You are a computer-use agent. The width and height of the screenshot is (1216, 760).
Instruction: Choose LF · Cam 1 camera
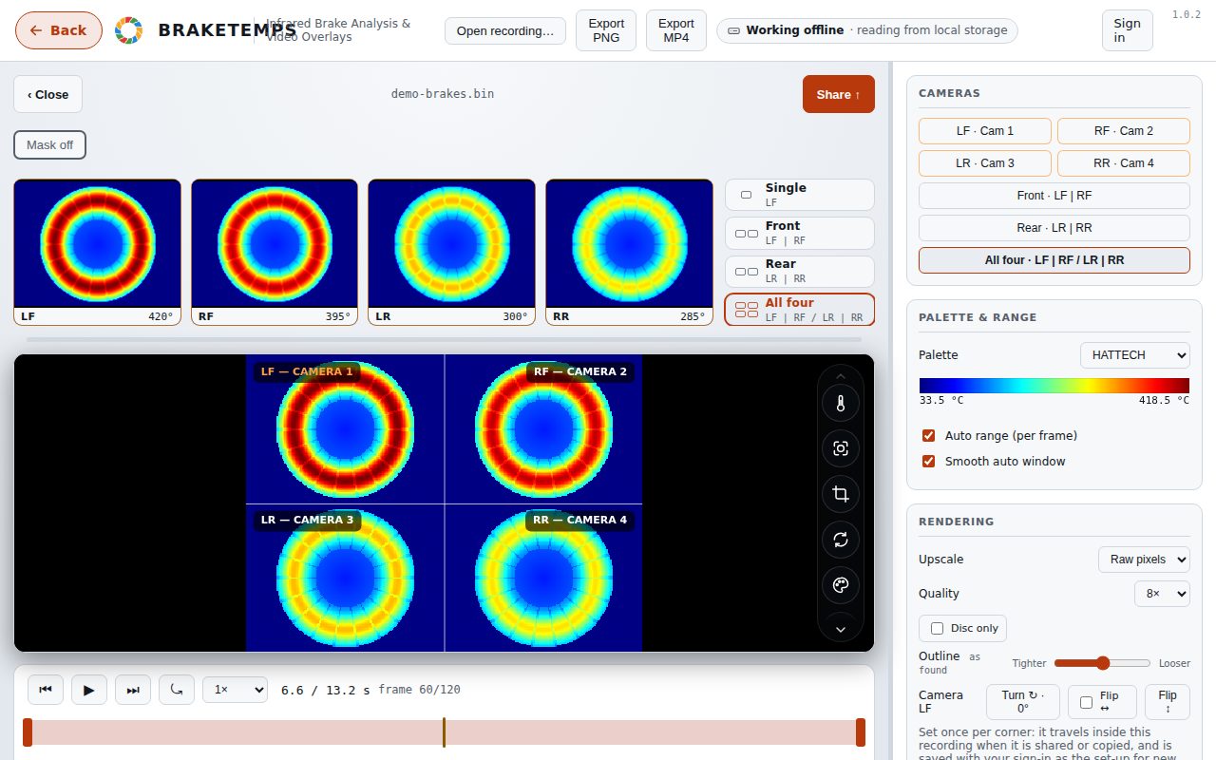click(x=985, y=131)
